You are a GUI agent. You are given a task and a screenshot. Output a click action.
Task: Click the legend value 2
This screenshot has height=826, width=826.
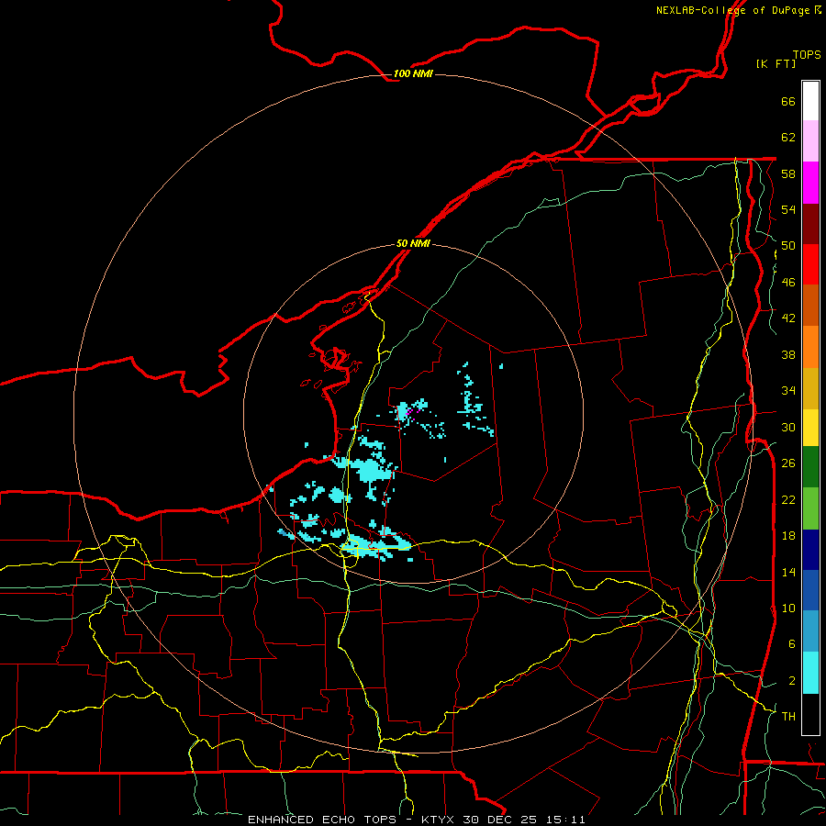pyautogui.click(x=792, y=680)
